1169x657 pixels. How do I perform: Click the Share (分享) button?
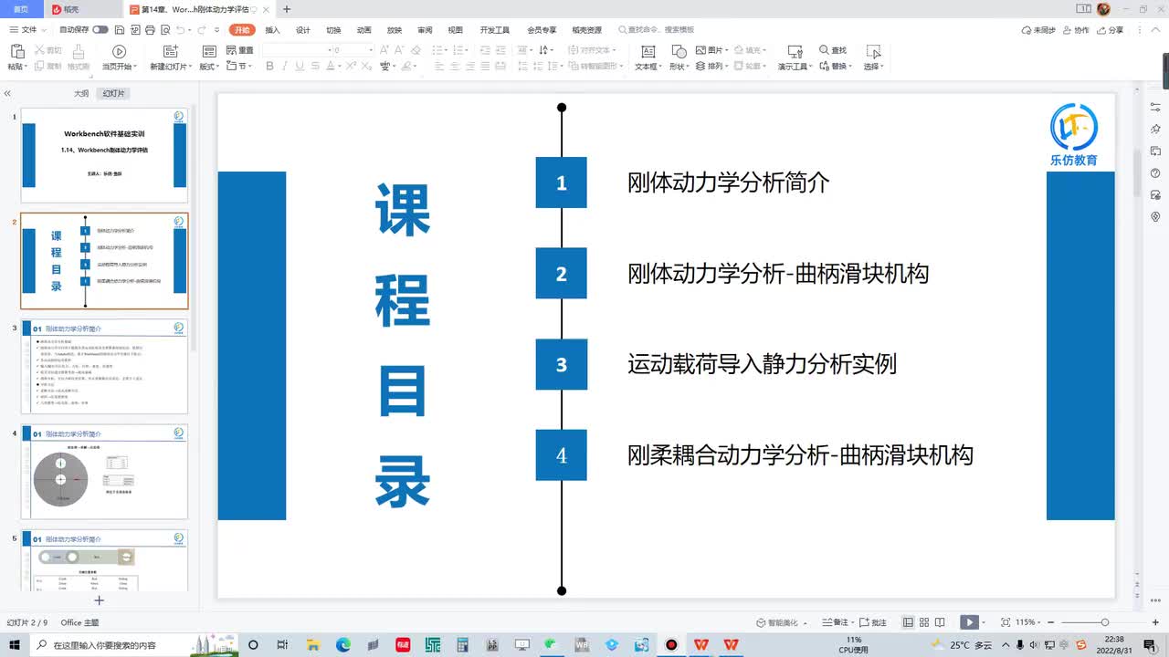pos(1111,30)
